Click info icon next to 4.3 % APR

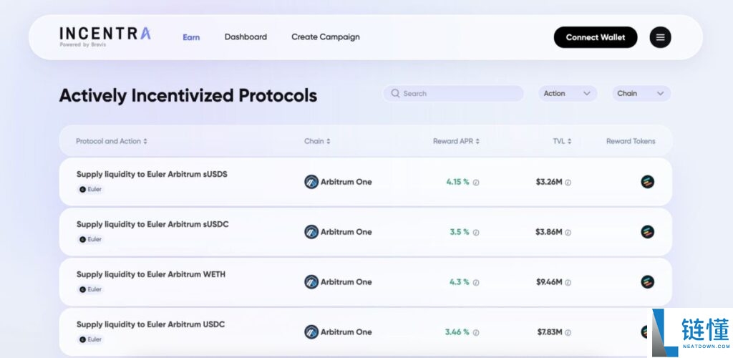point(476,283)
